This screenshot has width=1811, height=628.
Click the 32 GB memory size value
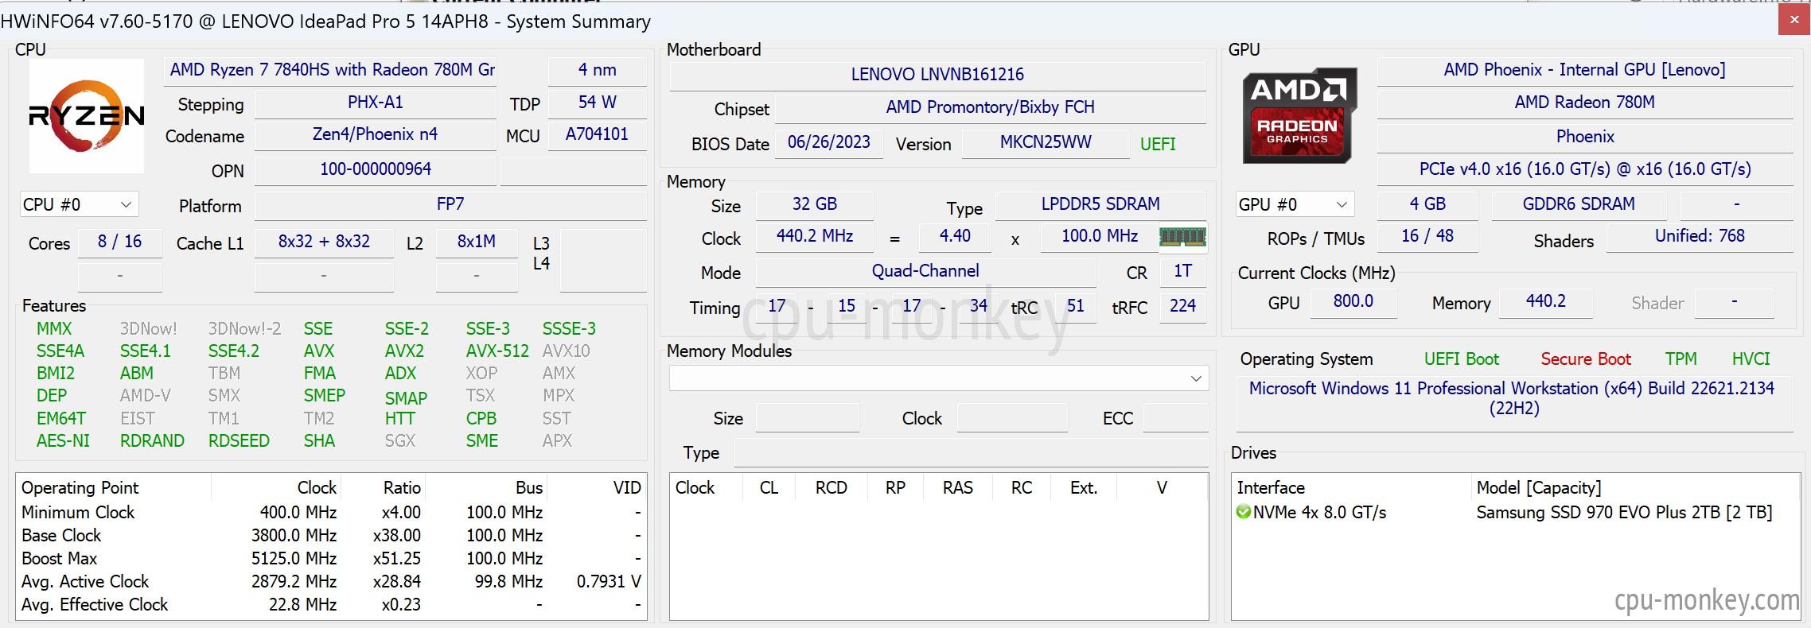coord(815,204)
